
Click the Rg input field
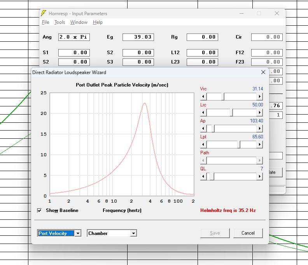point(202,37)
